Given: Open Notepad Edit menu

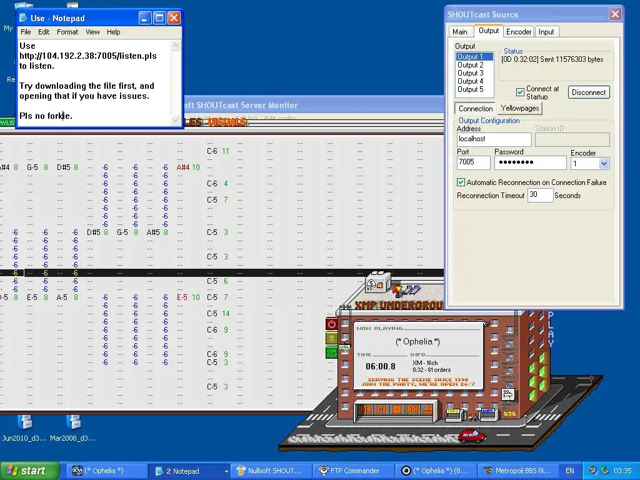Looking at the screenshot, I should 44,32.
